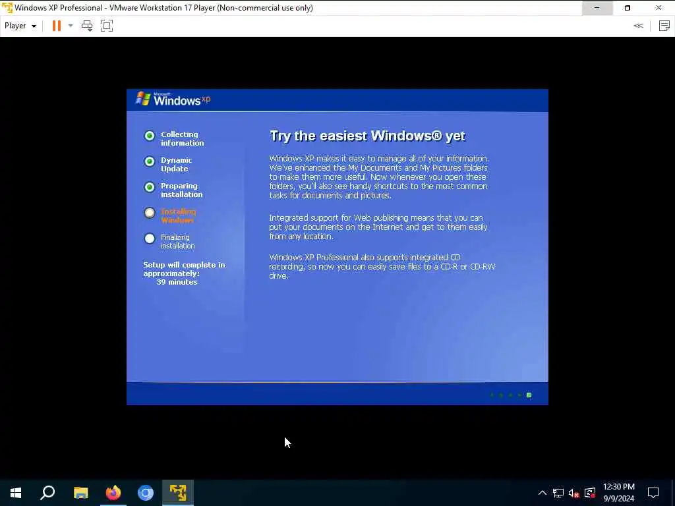Click the orange 'Installing Windows' label

coord(178,215)
